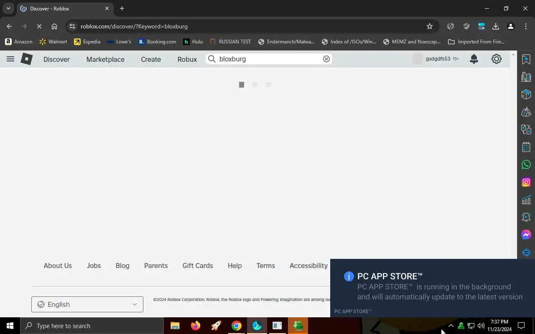
Task: Expand the English language dropdown
Action: (87, 304)
